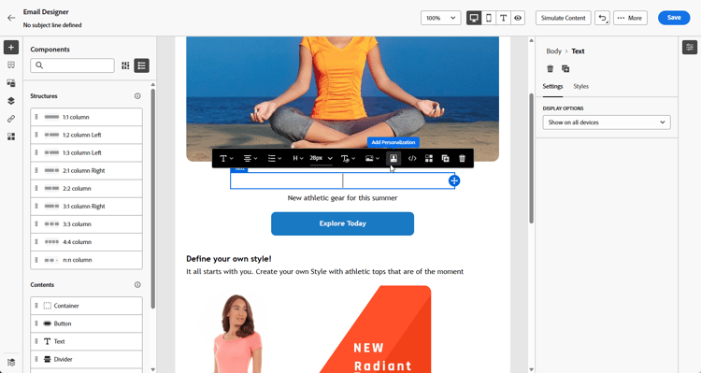Toggle the eye preview mode

pos(518,18)
